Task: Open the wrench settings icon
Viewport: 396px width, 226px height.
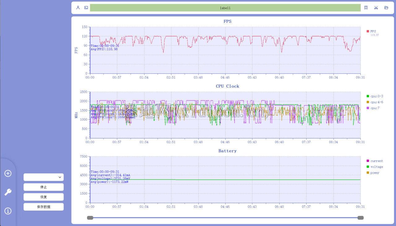Action: tap(8, 192)
